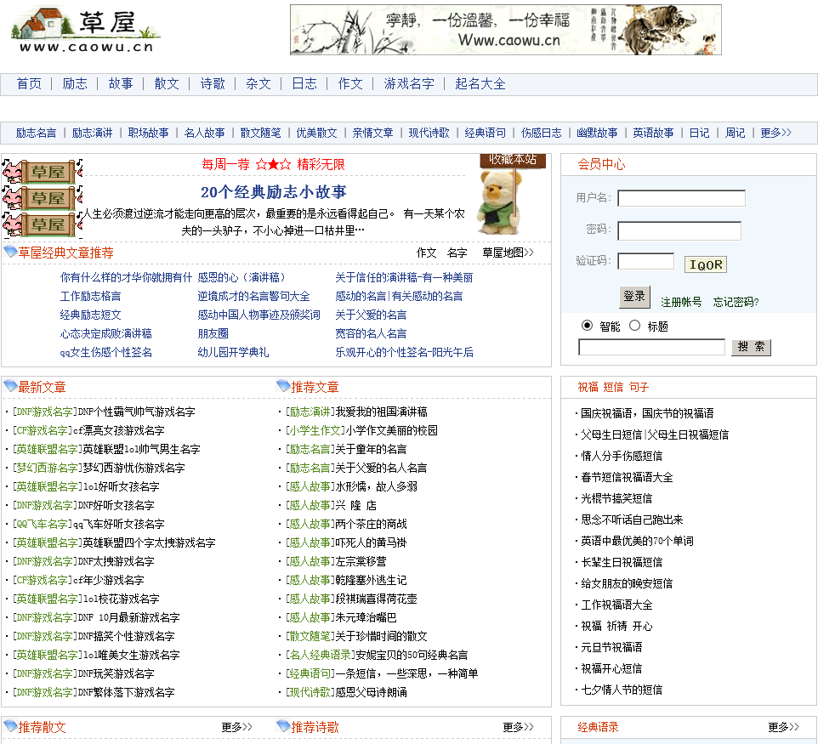Viewport: 818px width, 744px height.
Task: Open 情人分手伤感短信 link
Action: pyautogui.click(x=622, y=456)
